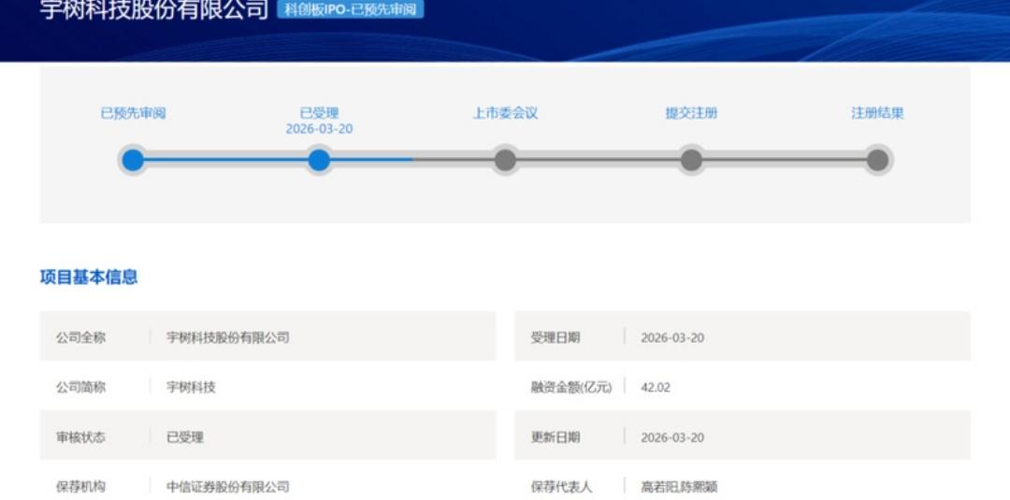The image size is (1010, 500).
Task: Click the 公司全称 value 宇树科技股份有限公司
Action: [x=227, y=337]
